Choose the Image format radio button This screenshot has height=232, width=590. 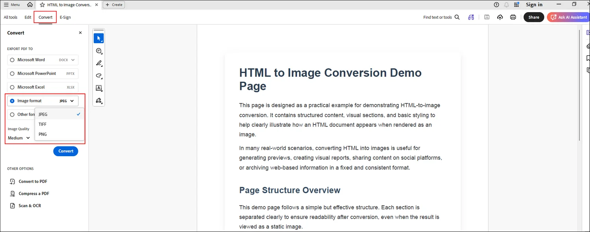(x=12, y=100)
